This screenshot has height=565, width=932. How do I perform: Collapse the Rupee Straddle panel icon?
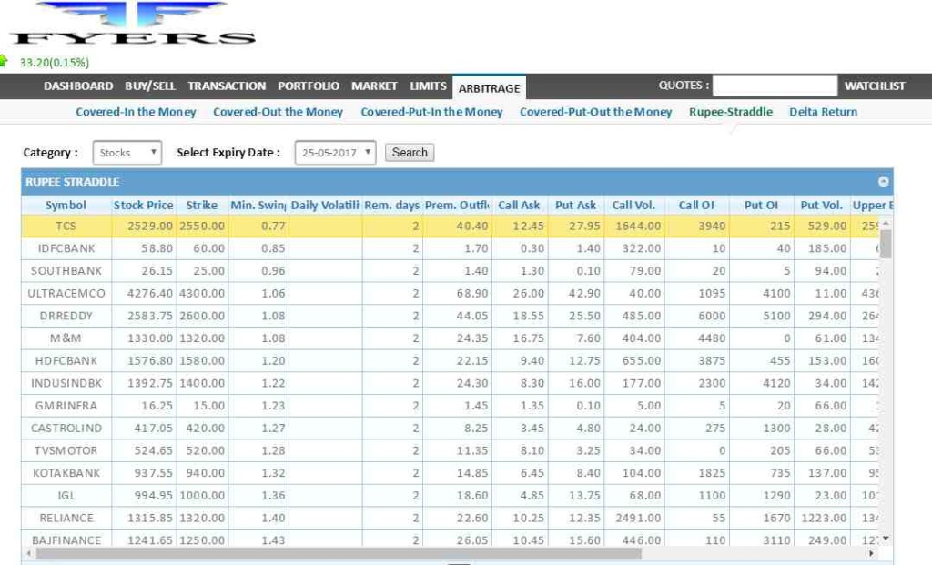(883, 182)
